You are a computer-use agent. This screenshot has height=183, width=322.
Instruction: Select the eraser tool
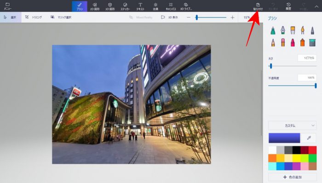tap(283, 42)
